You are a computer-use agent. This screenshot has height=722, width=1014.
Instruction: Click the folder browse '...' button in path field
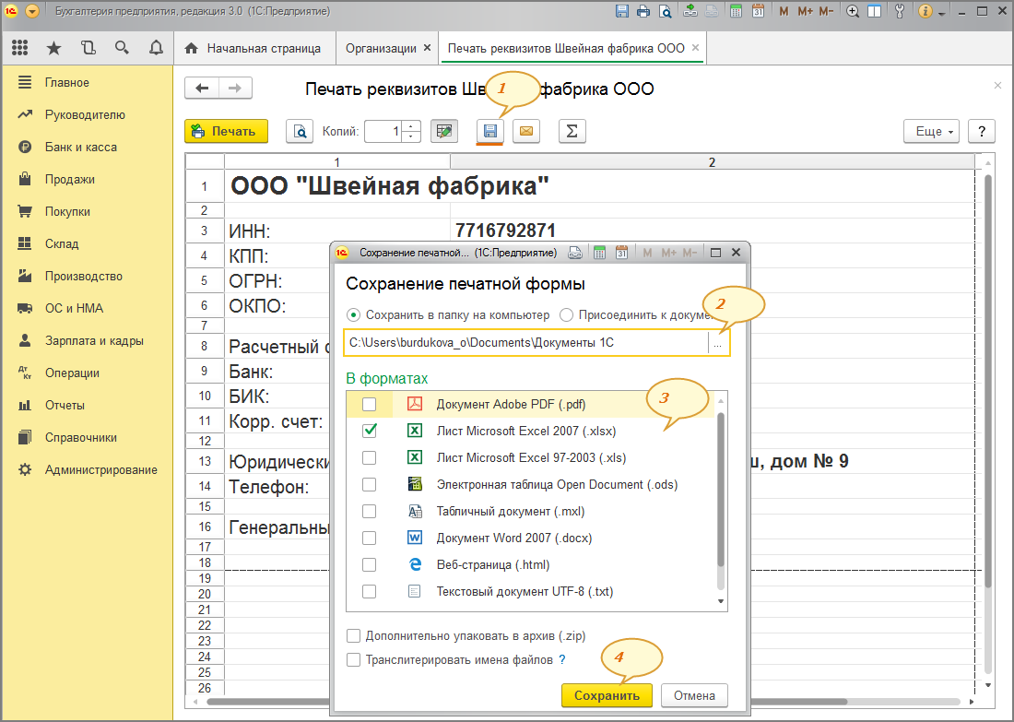718,343
